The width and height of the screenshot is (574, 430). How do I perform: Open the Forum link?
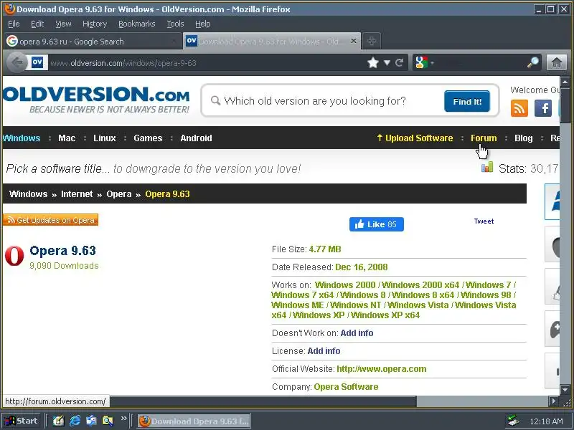pos(484,138)
